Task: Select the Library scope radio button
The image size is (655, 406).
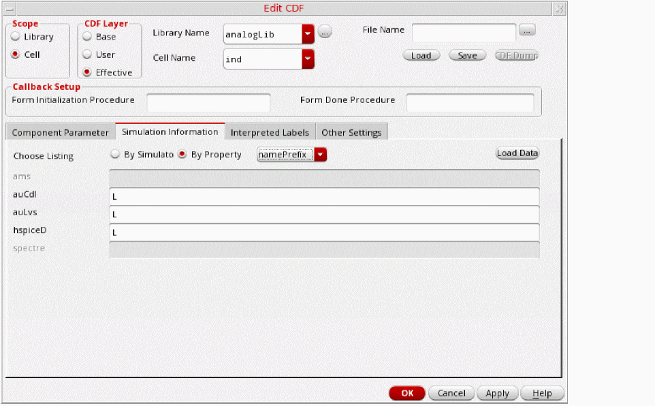Action: (x=16, y=36)
